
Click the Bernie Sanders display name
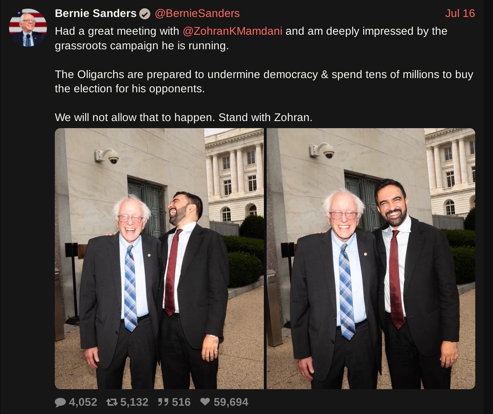(95, 13)
